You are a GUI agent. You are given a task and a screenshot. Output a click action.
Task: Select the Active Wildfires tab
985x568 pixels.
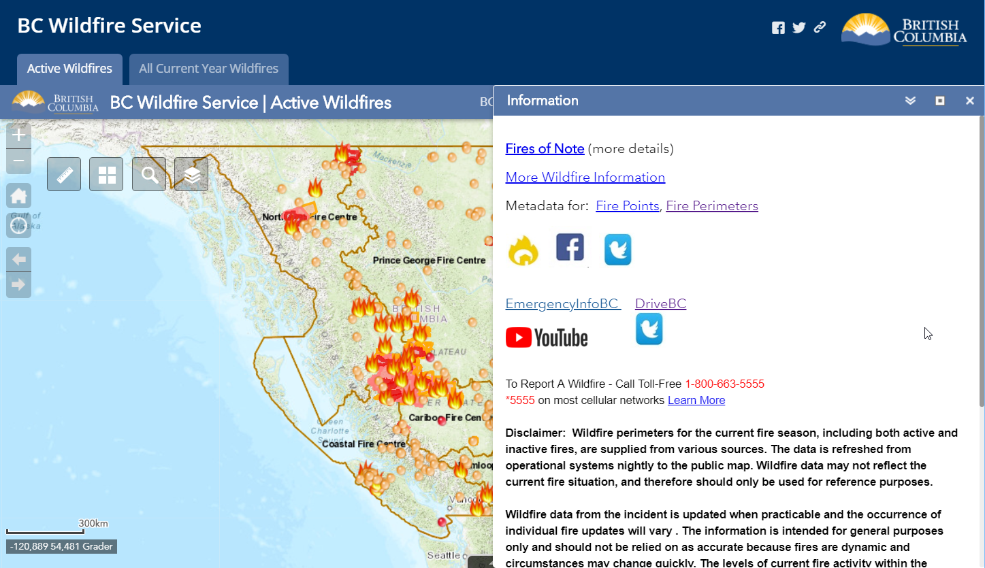coord(69,69)
